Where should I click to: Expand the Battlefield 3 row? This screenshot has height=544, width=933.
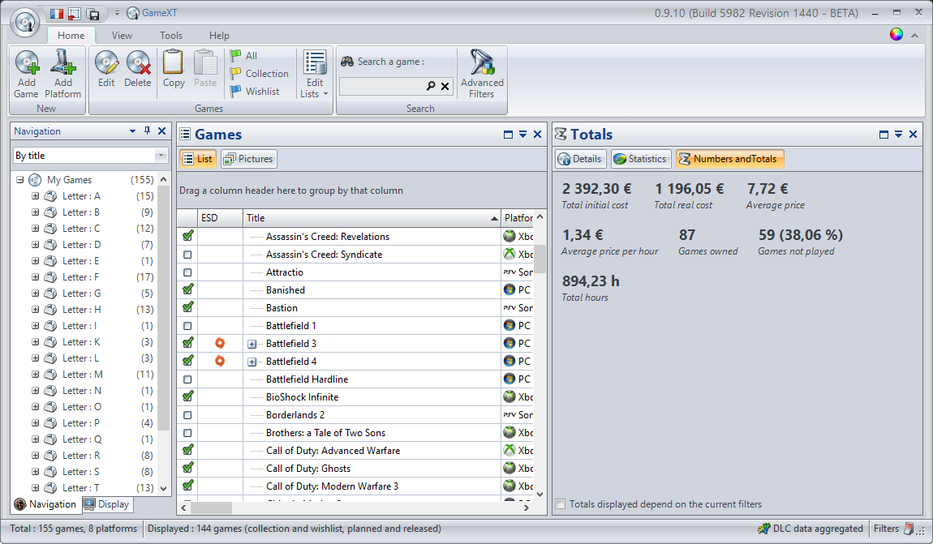click(252, 344)
